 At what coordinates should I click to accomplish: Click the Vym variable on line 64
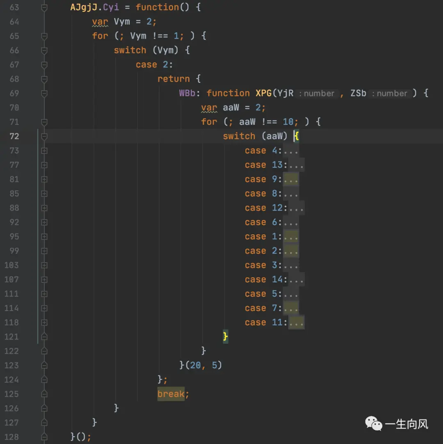tap(122, 22)
